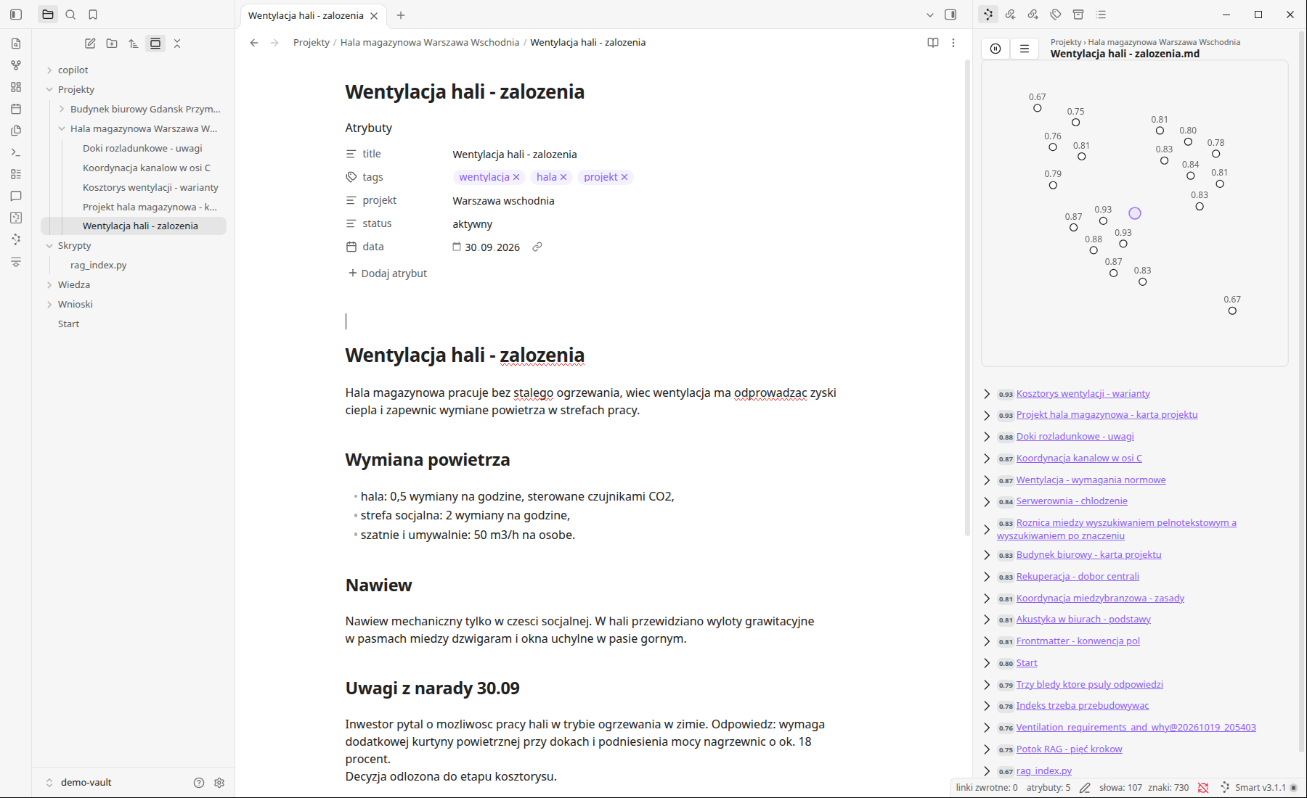Toggle reading view book icon
This screenshot has height=798, width=1307.
pos(933,43)
